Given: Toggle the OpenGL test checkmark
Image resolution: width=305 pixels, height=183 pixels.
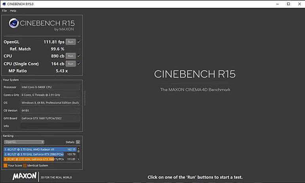Looking at the screenshot, I should (79, 42).
